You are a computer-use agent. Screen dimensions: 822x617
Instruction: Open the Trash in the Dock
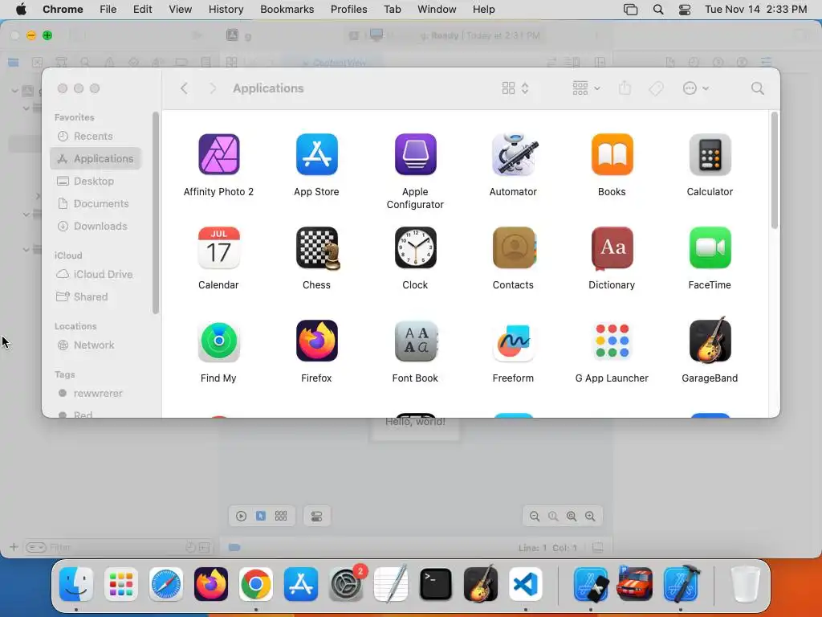click(745, 584)
